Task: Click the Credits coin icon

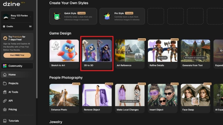Action: (4, 27)
